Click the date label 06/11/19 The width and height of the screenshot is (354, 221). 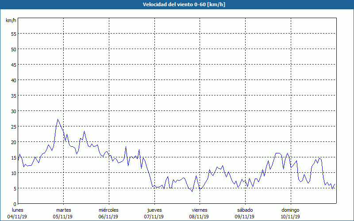coord(108,217)
